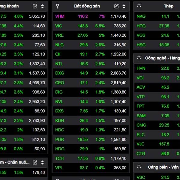Image resolution: width=180 pixels, height=180 pixels.
Task: Open sort arrows on Chứng khoán panel
Action: [x=43, y=6]
